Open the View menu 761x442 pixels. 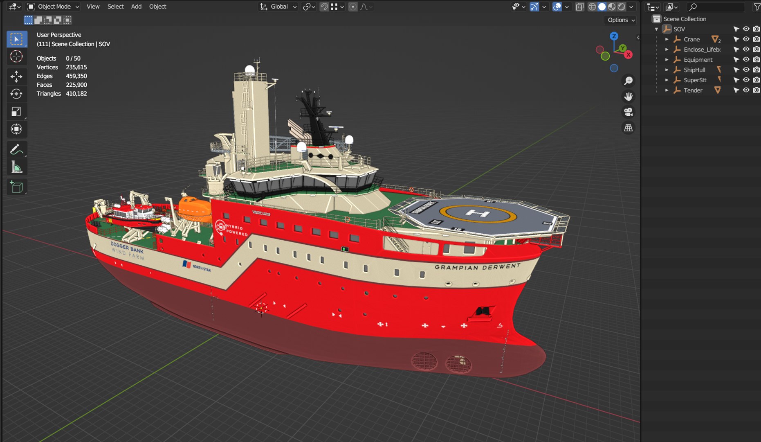tap(93, 7)
